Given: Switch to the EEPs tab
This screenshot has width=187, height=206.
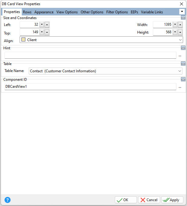Looking at the screenshot, I should (x=134, y=12).
